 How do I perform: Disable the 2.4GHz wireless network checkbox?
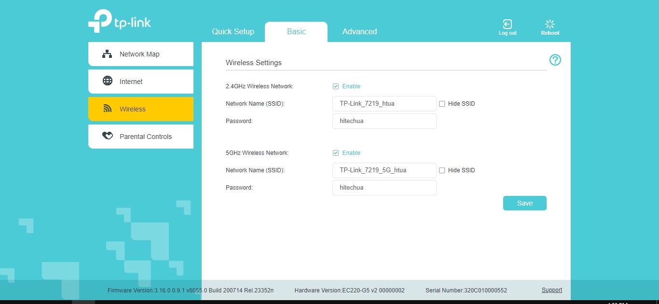click(336, 86)
